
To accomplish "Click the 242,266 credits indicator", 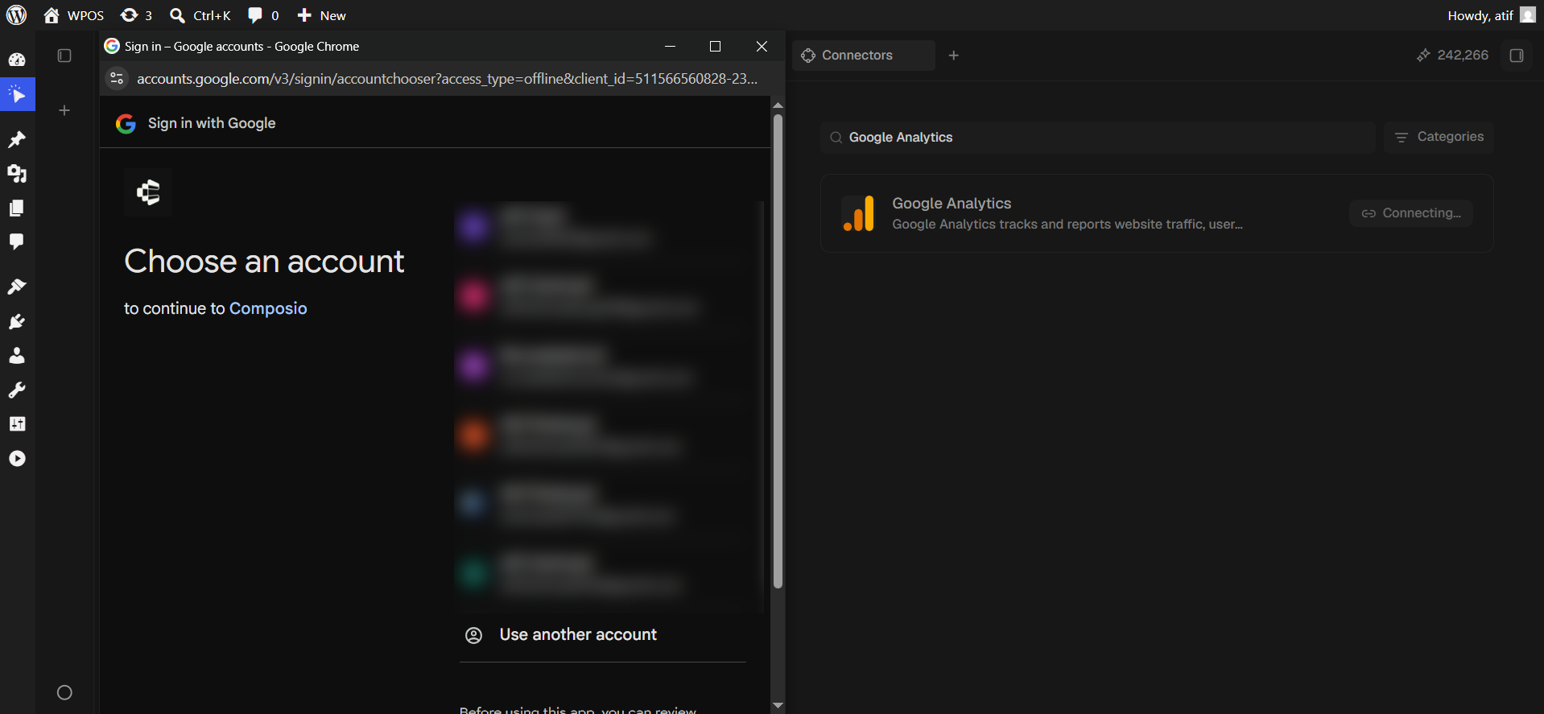I will (1452, 55).
